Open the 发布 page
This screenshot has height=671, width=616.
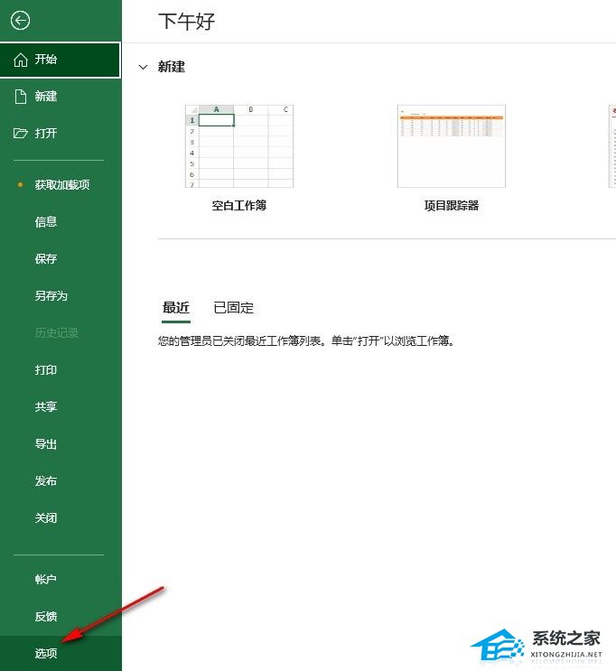[61, 481]
